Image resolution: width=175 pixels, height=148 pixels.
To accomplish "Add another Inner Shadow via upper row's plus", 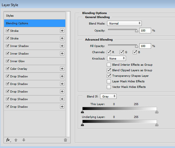I will tap(62, 46).
